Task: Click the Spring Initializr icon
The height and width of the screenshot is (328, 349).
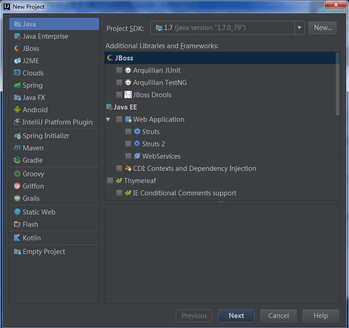Action: [x=17, y=136]
